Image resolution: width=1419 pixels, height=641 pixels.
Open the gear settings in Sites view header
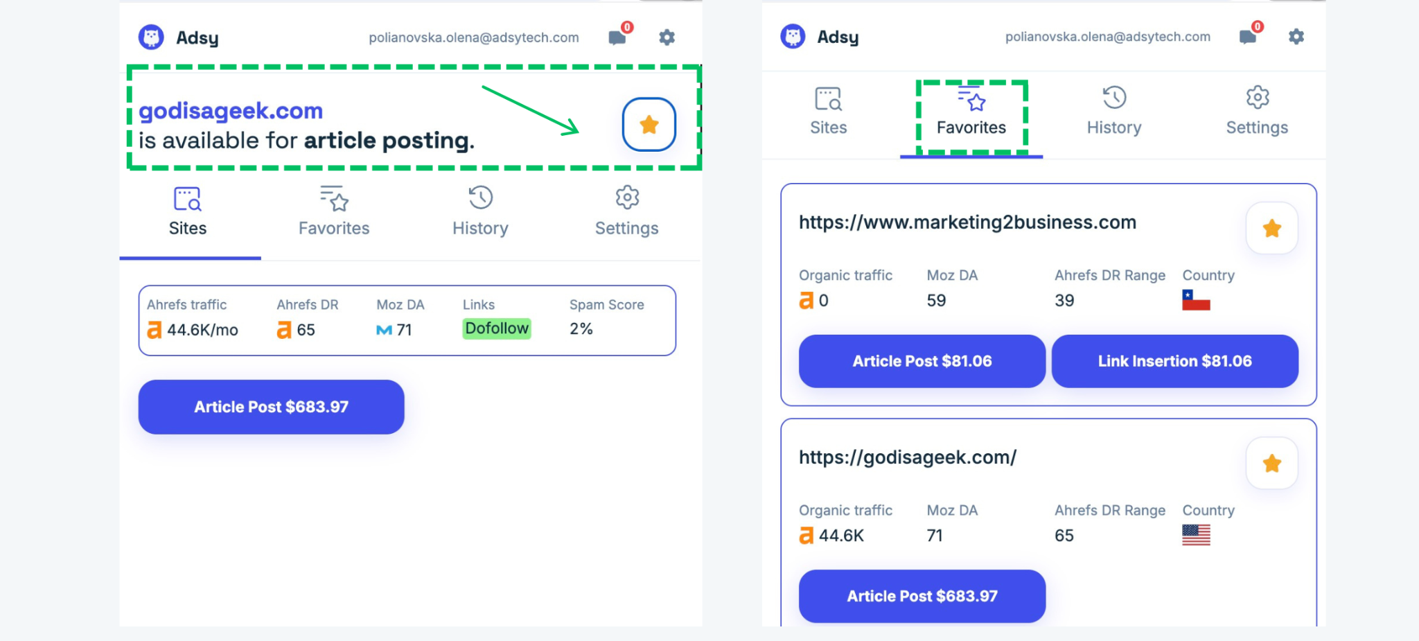point(667,37)
